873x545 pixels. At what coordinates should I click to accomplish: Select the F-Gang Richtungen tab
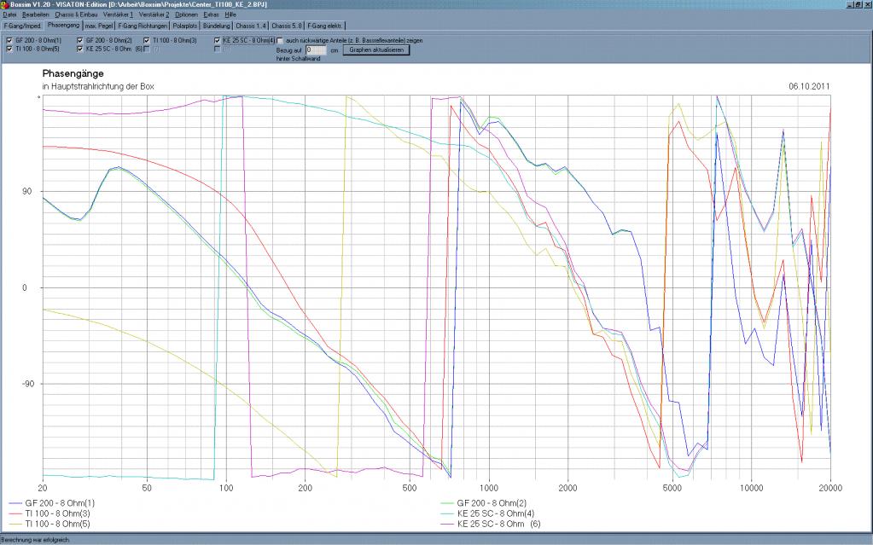(142, 26)
